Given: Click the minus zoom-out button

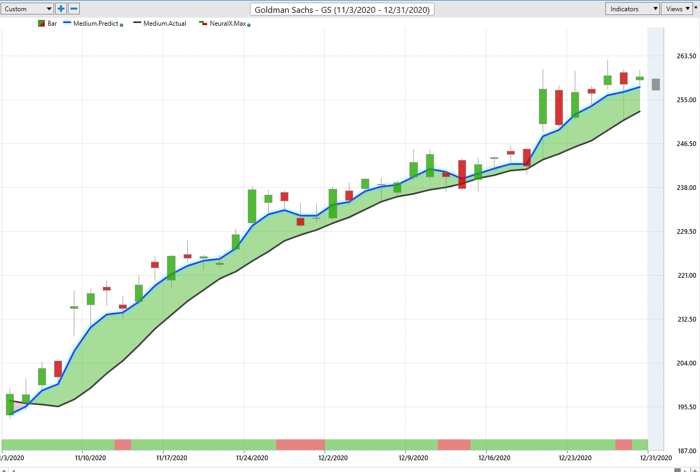Looking at the screenshot, I should [74, 9].
